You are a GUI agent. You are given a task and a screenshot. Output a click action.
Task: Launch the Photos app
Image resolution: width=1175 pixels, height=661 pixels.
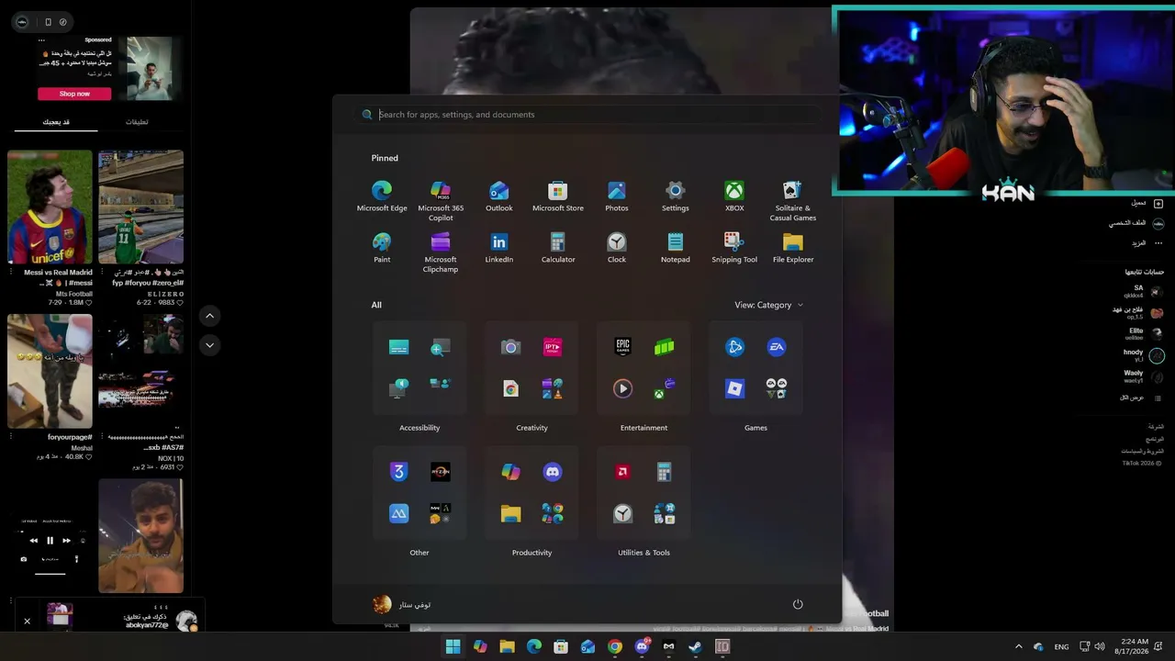(617, 196)
